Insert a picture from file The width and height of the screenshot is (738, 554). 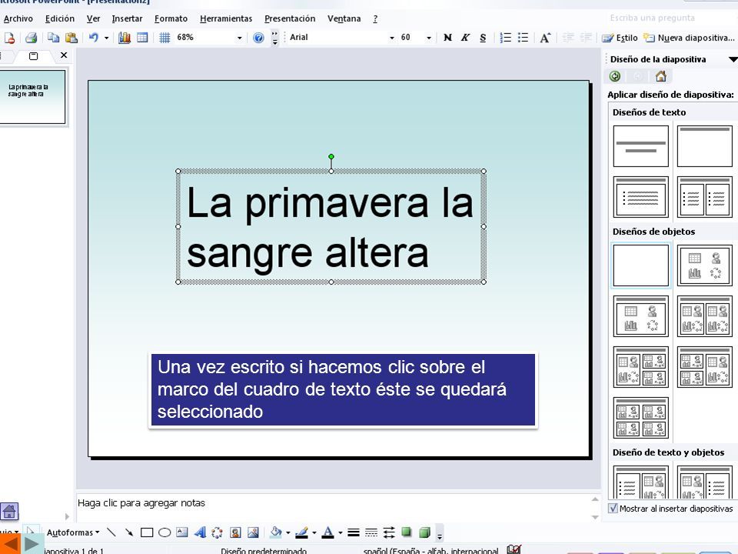[253, 532]
